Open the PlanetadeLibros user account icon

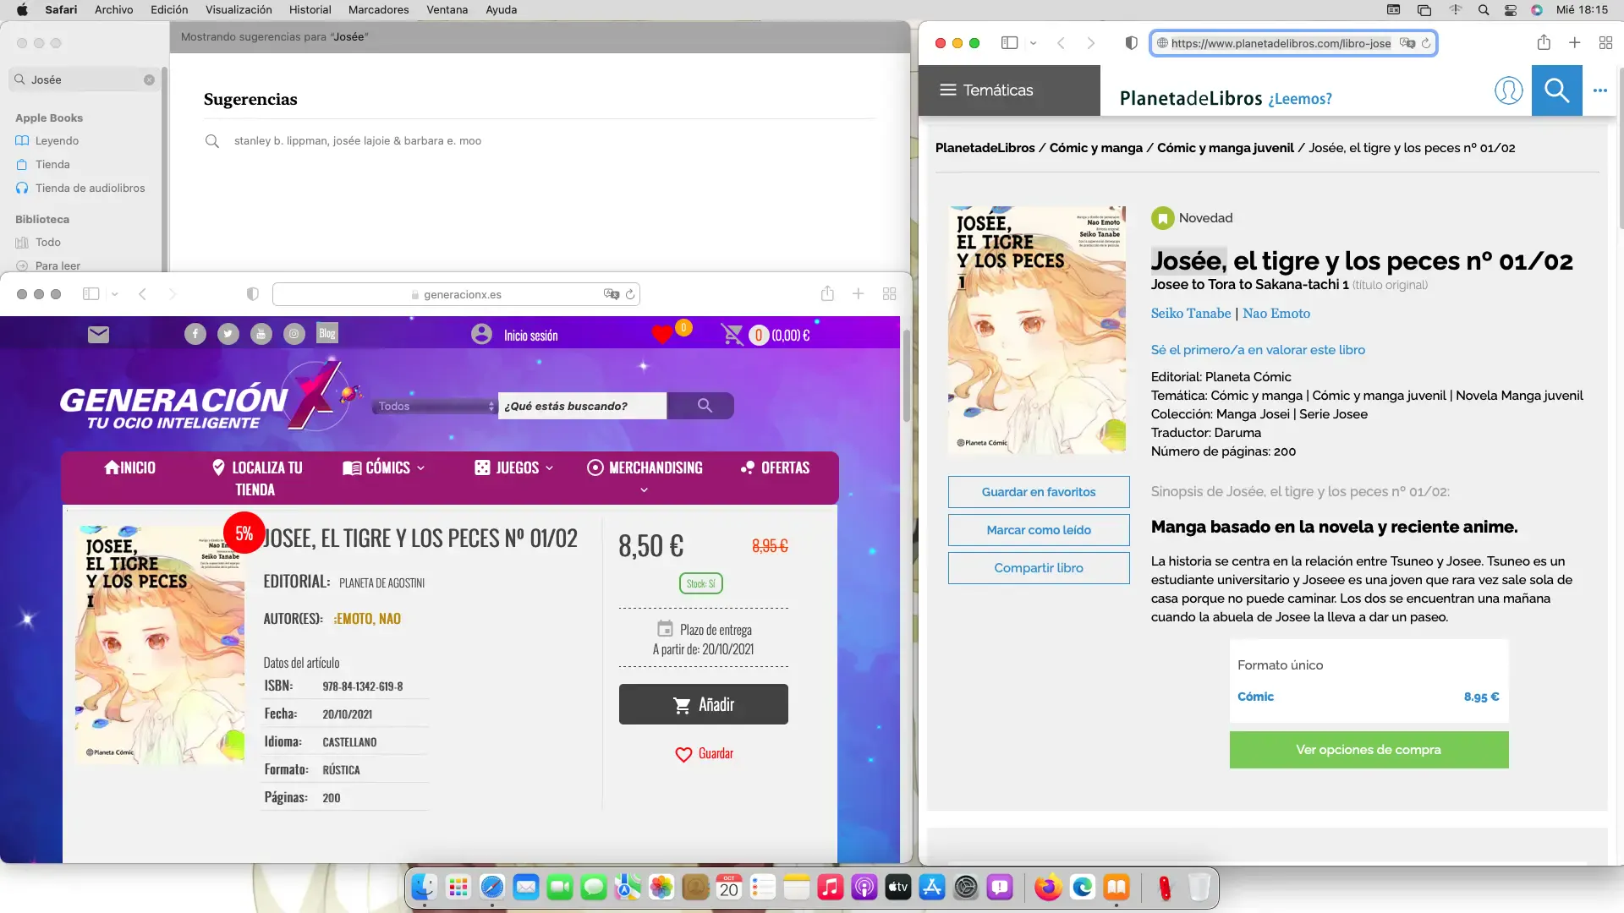point(1508,90)
